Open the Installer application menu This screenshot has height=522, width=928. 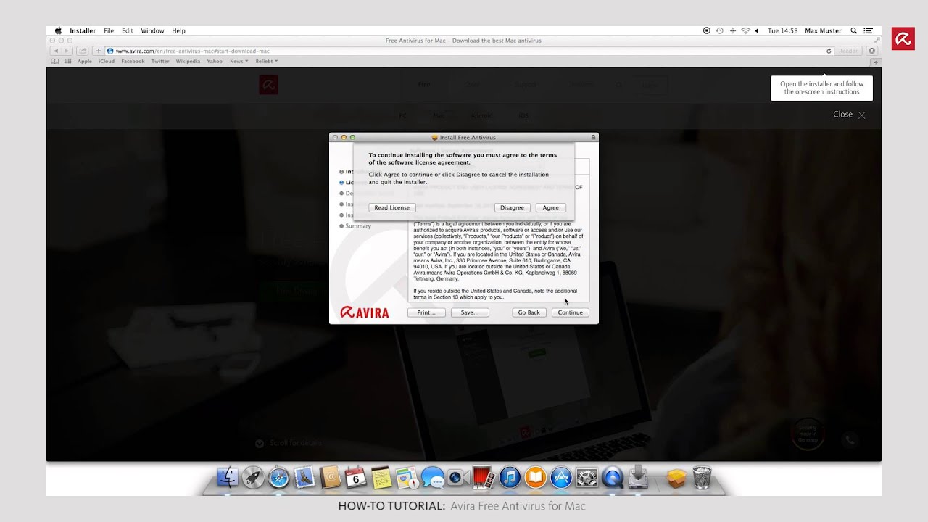(83, 30)
